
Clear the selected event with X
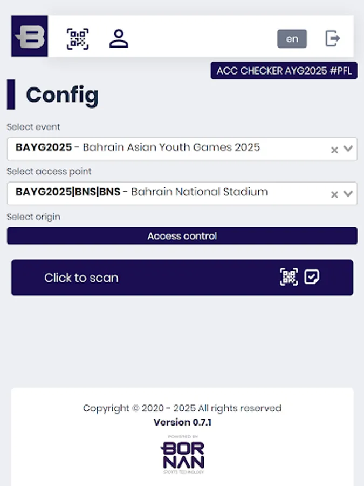(334, 150)
